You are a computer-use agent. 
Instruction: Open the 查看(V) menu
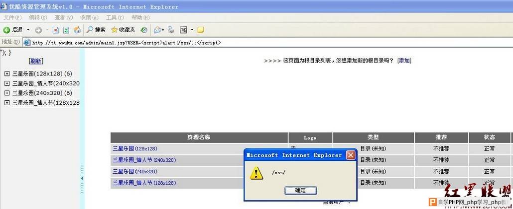(x=64, y=17)
